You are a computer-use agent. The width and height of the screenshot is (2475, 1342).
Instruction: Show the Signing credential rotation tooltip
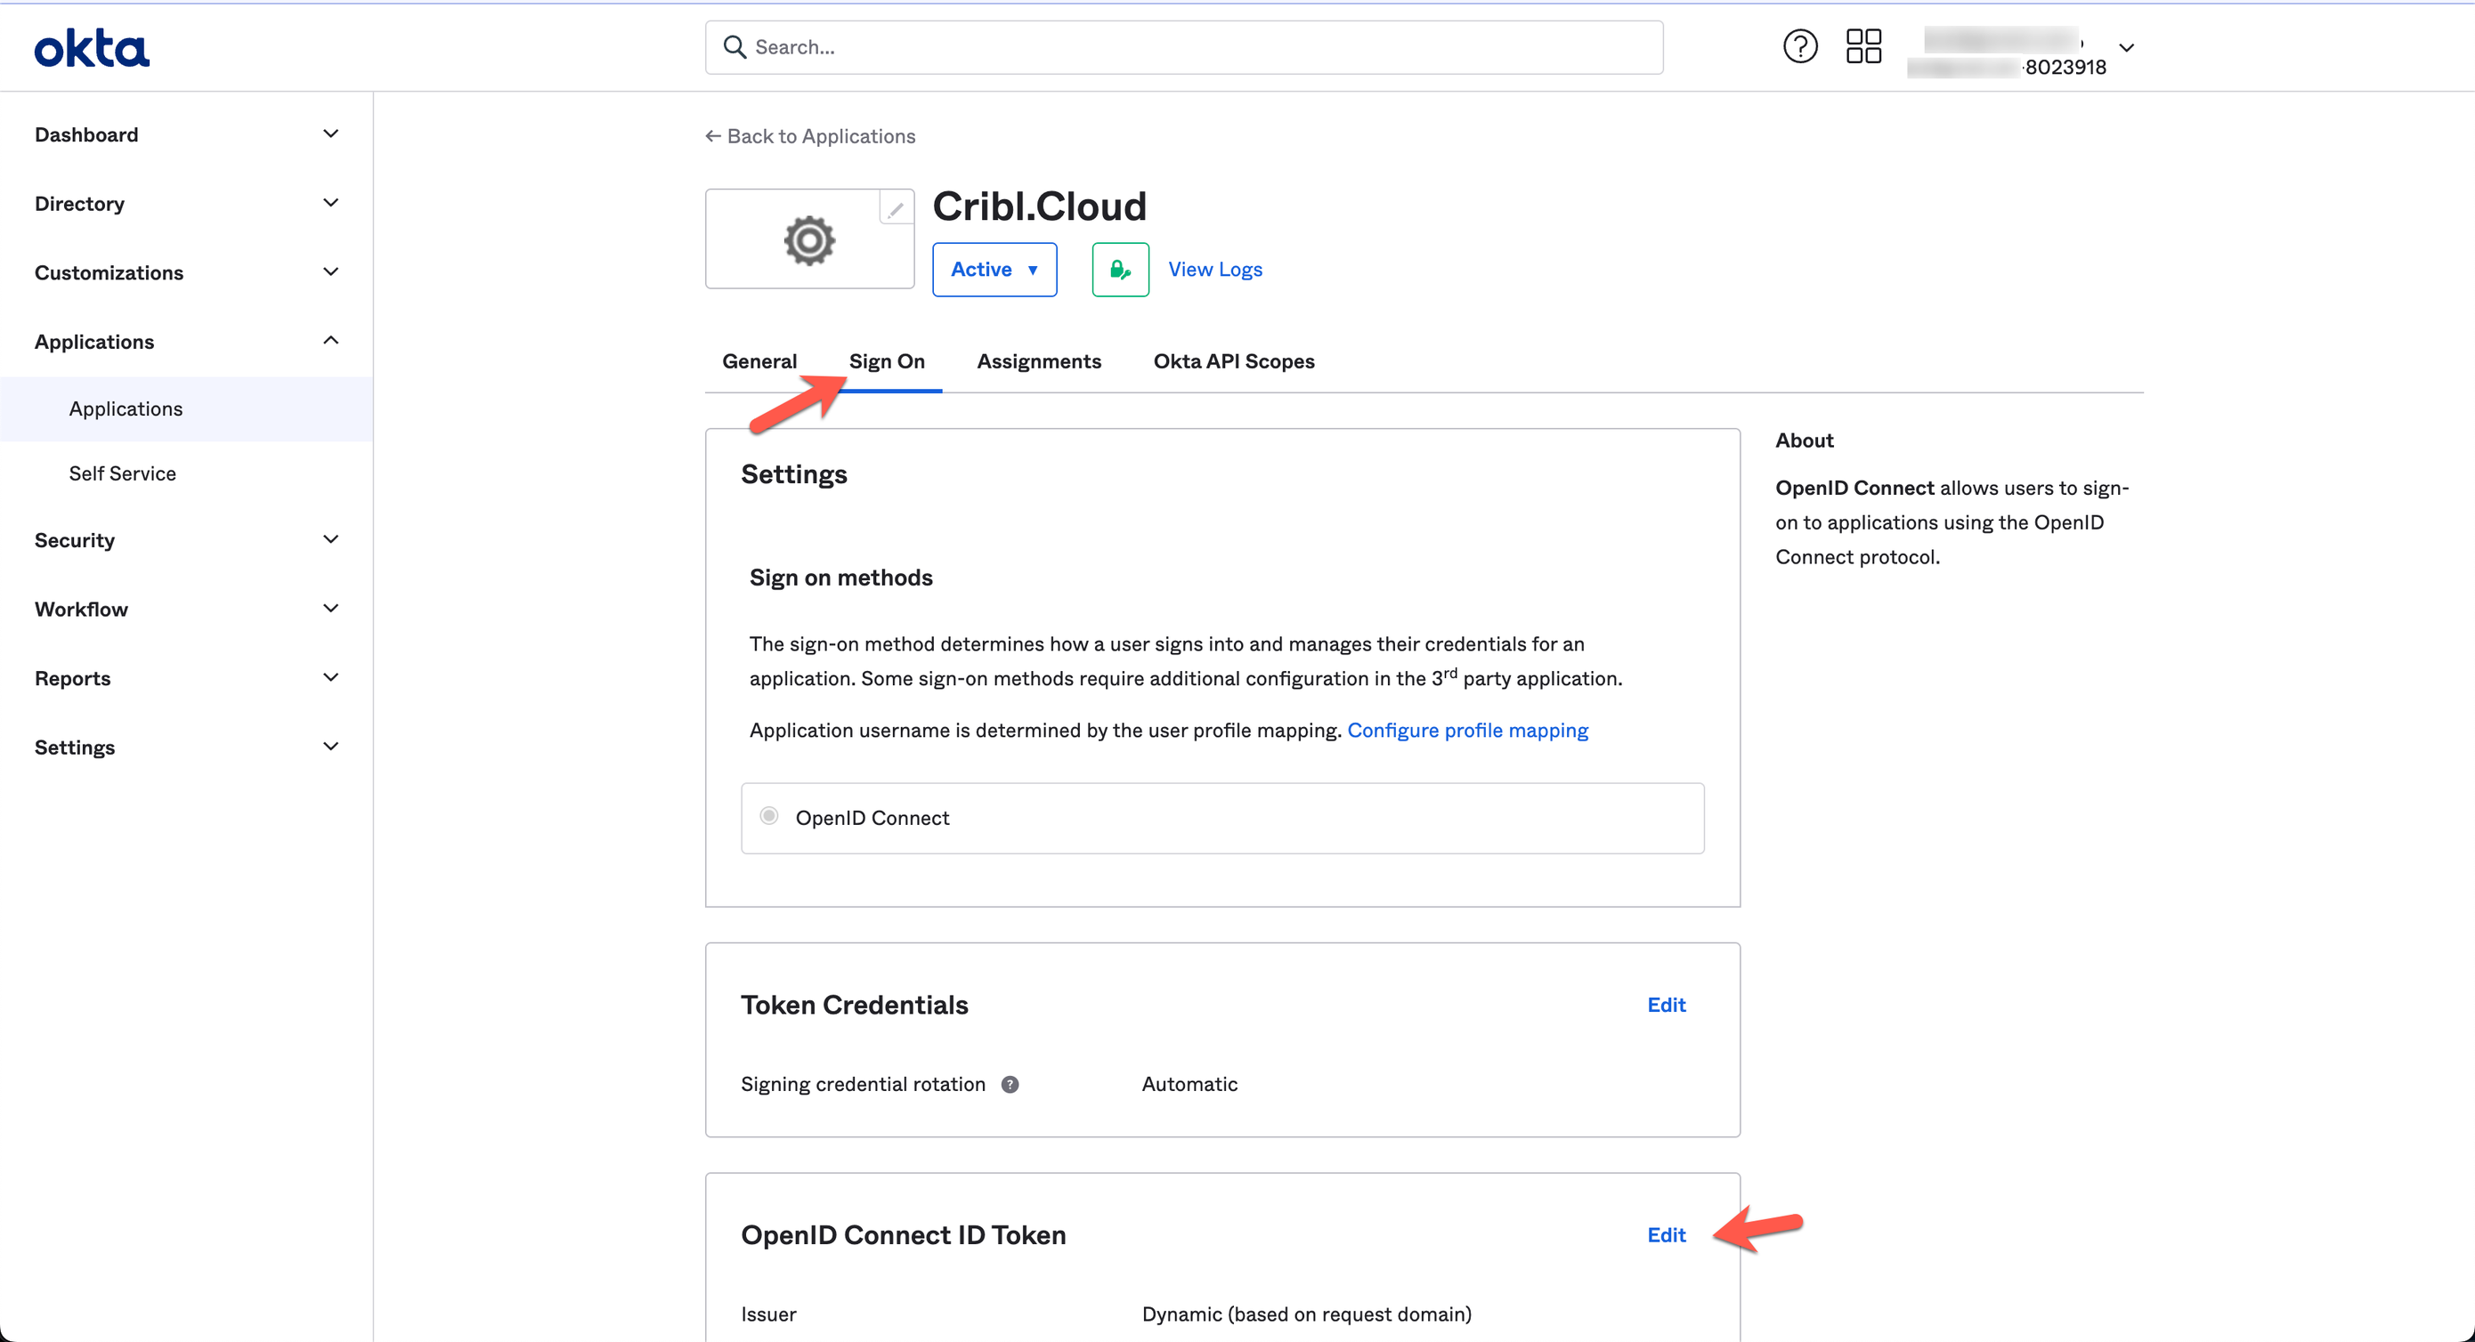point(1010,1085)
